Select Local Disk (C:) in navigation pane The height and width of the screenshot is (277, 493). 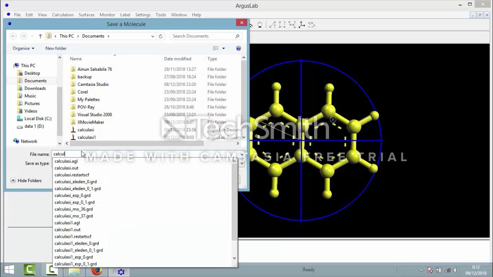[38, 118]
